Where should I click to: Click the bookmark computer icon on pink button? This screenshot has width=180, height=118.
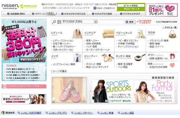pos(5,86)
